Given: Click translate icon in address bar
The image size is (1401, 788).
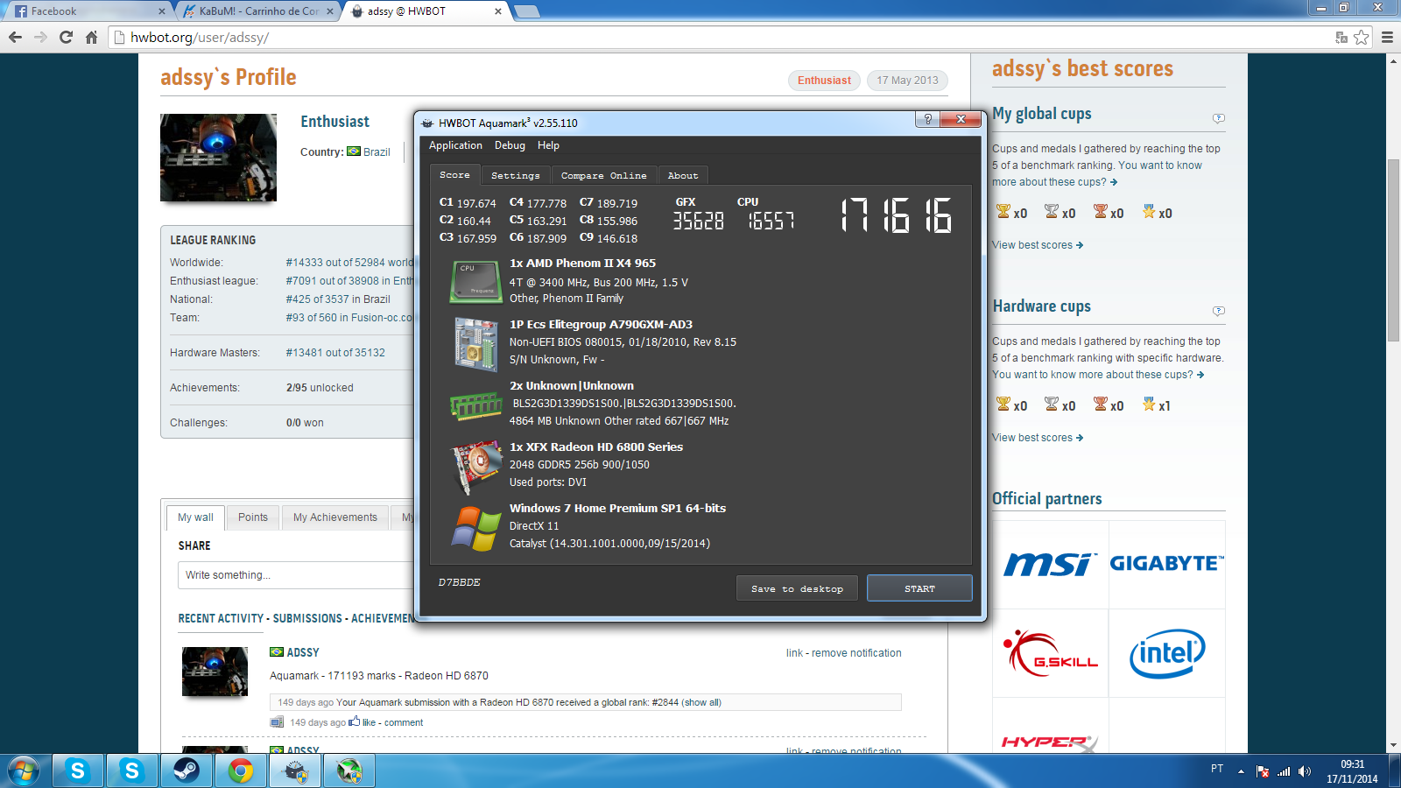Looking at the screenshot, I should click(1341, 37).
